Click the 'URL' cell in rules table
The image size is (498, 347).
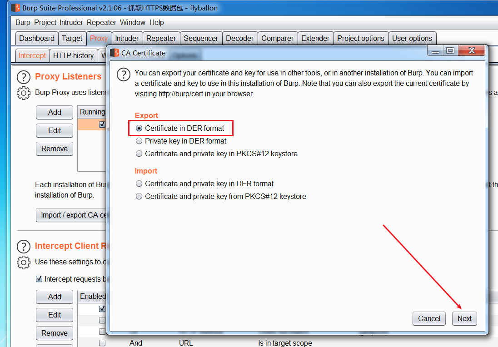186,343
